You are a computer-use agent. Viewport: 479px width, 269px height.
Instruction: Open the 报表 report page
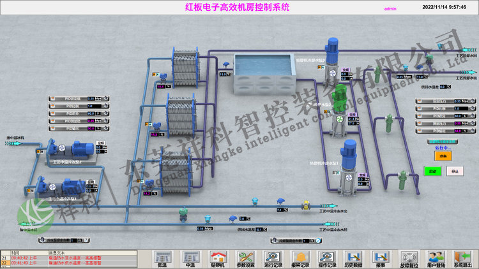click(381, 258)
